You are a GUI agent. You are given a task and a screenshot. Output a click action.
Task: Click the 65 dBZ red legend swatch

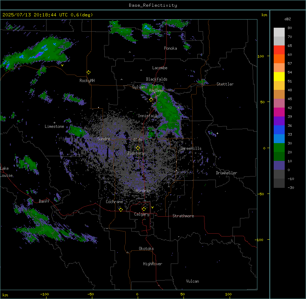(x=279, y=50)
